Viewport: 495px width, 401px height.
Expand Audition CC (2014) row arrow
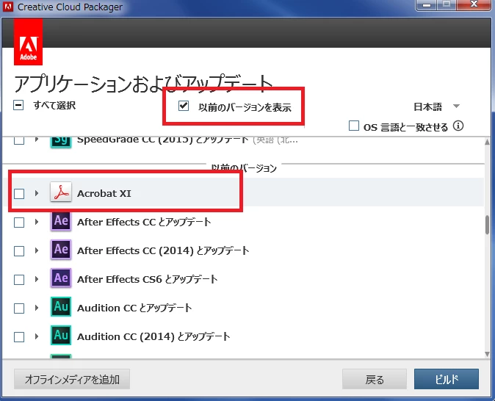pyautogui.click(x=37, y=336)
